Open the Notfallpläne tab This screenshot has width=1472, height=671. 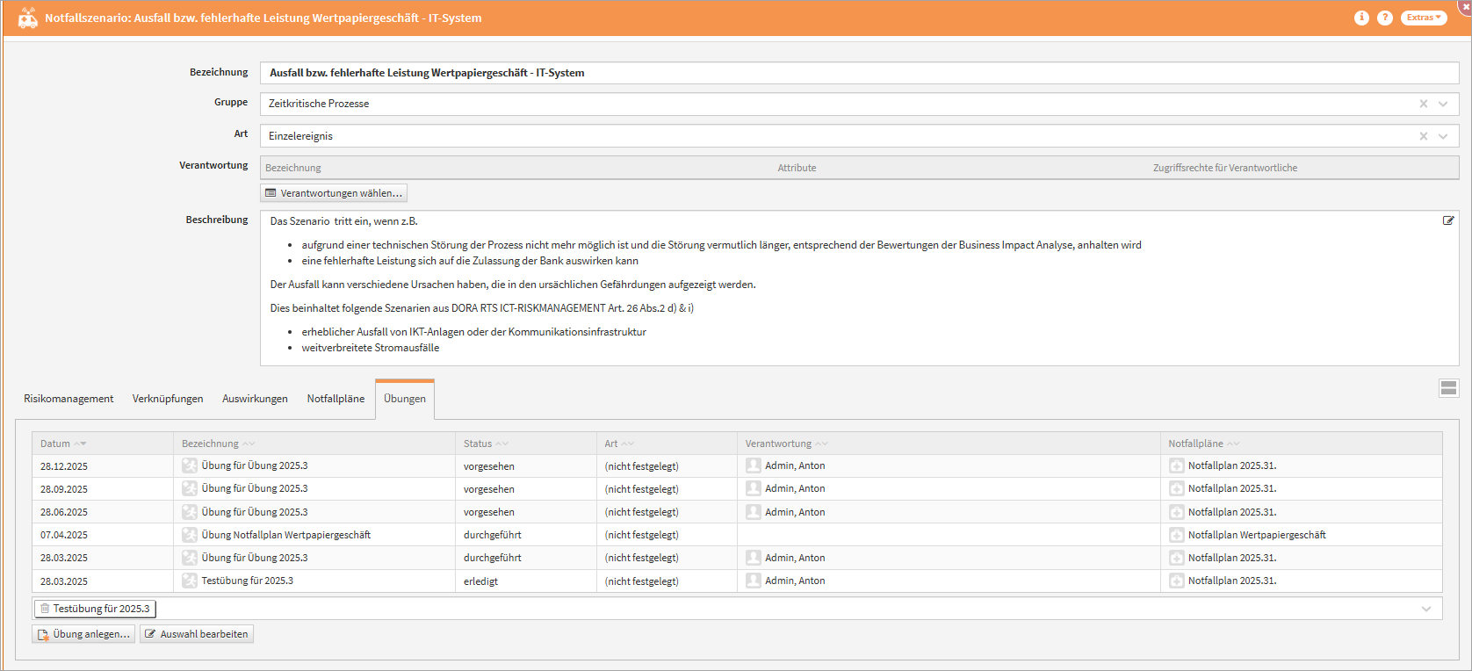pos(336,399)
